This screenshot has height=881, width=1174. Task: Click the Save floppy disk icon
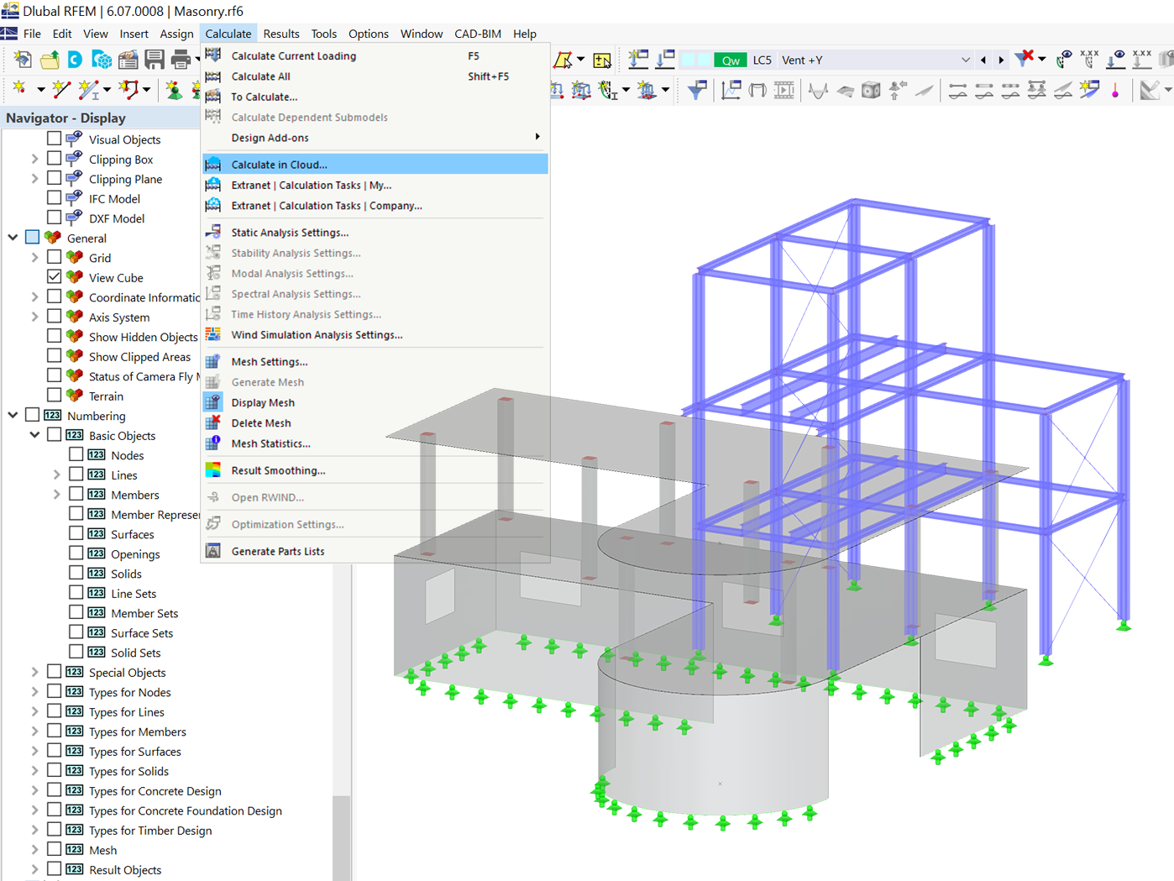tap(155, 60)
